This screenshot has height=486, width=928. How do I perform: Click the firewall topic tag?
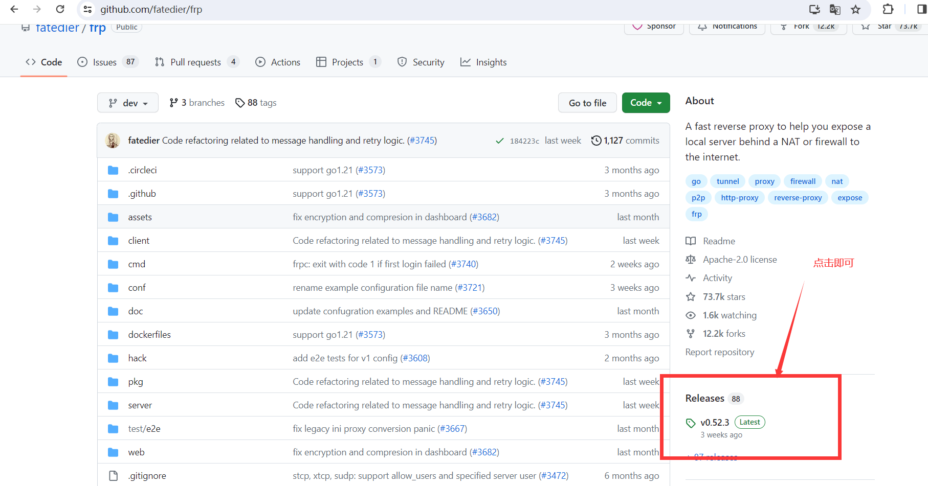click(x=803, y=181)
